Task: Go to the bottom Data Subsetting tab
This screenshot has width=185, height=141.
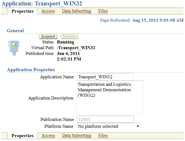Action: point(76,136)
